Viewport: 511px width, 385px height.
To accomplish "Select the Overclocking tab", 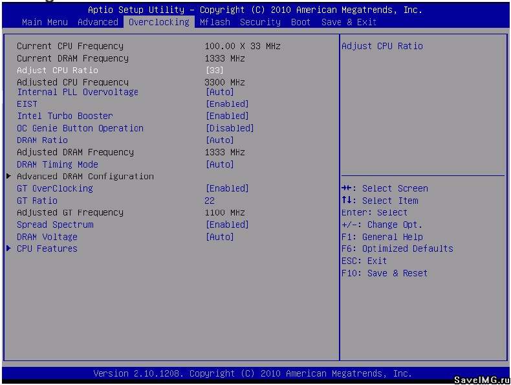I will coord(159,22).
